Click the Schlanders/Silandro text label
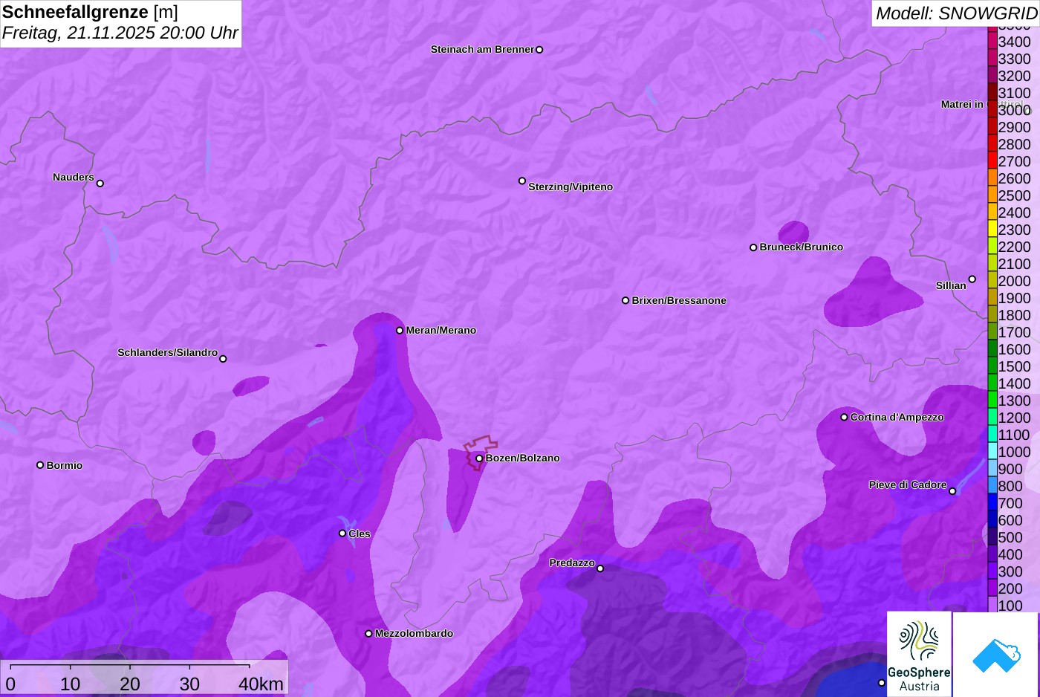 [168, 353]
